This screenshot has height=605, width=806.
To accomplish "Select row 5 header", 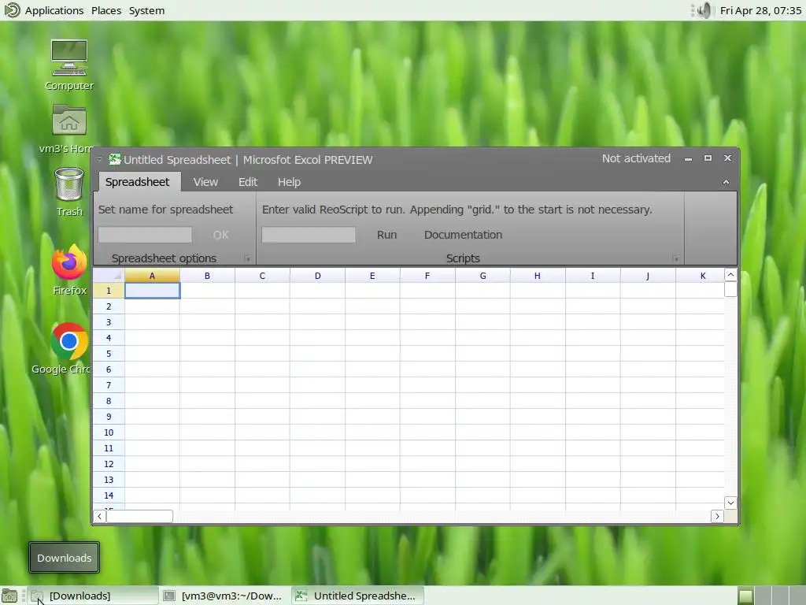I will [109, 354].
